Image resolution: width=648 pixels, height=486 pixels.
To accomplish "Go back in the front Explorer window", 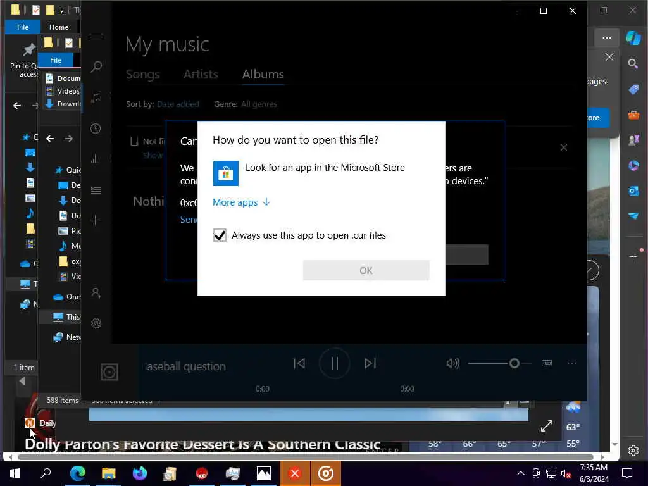I will point(50,139).
